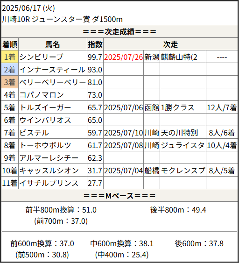This screenshot has width=239, height=263.
Task: Click the ===Mペース=== section header
Action: (x=119, y=196)
